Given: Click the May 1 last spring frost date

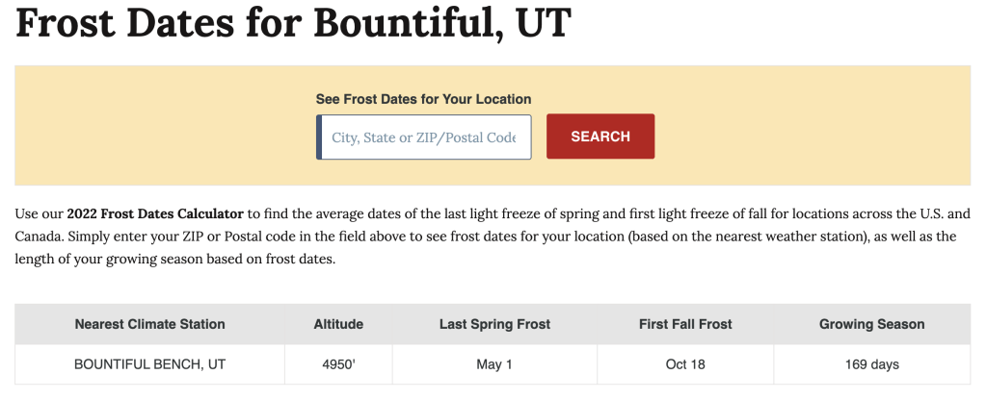Looking at the screenshot, I should 494,364.
